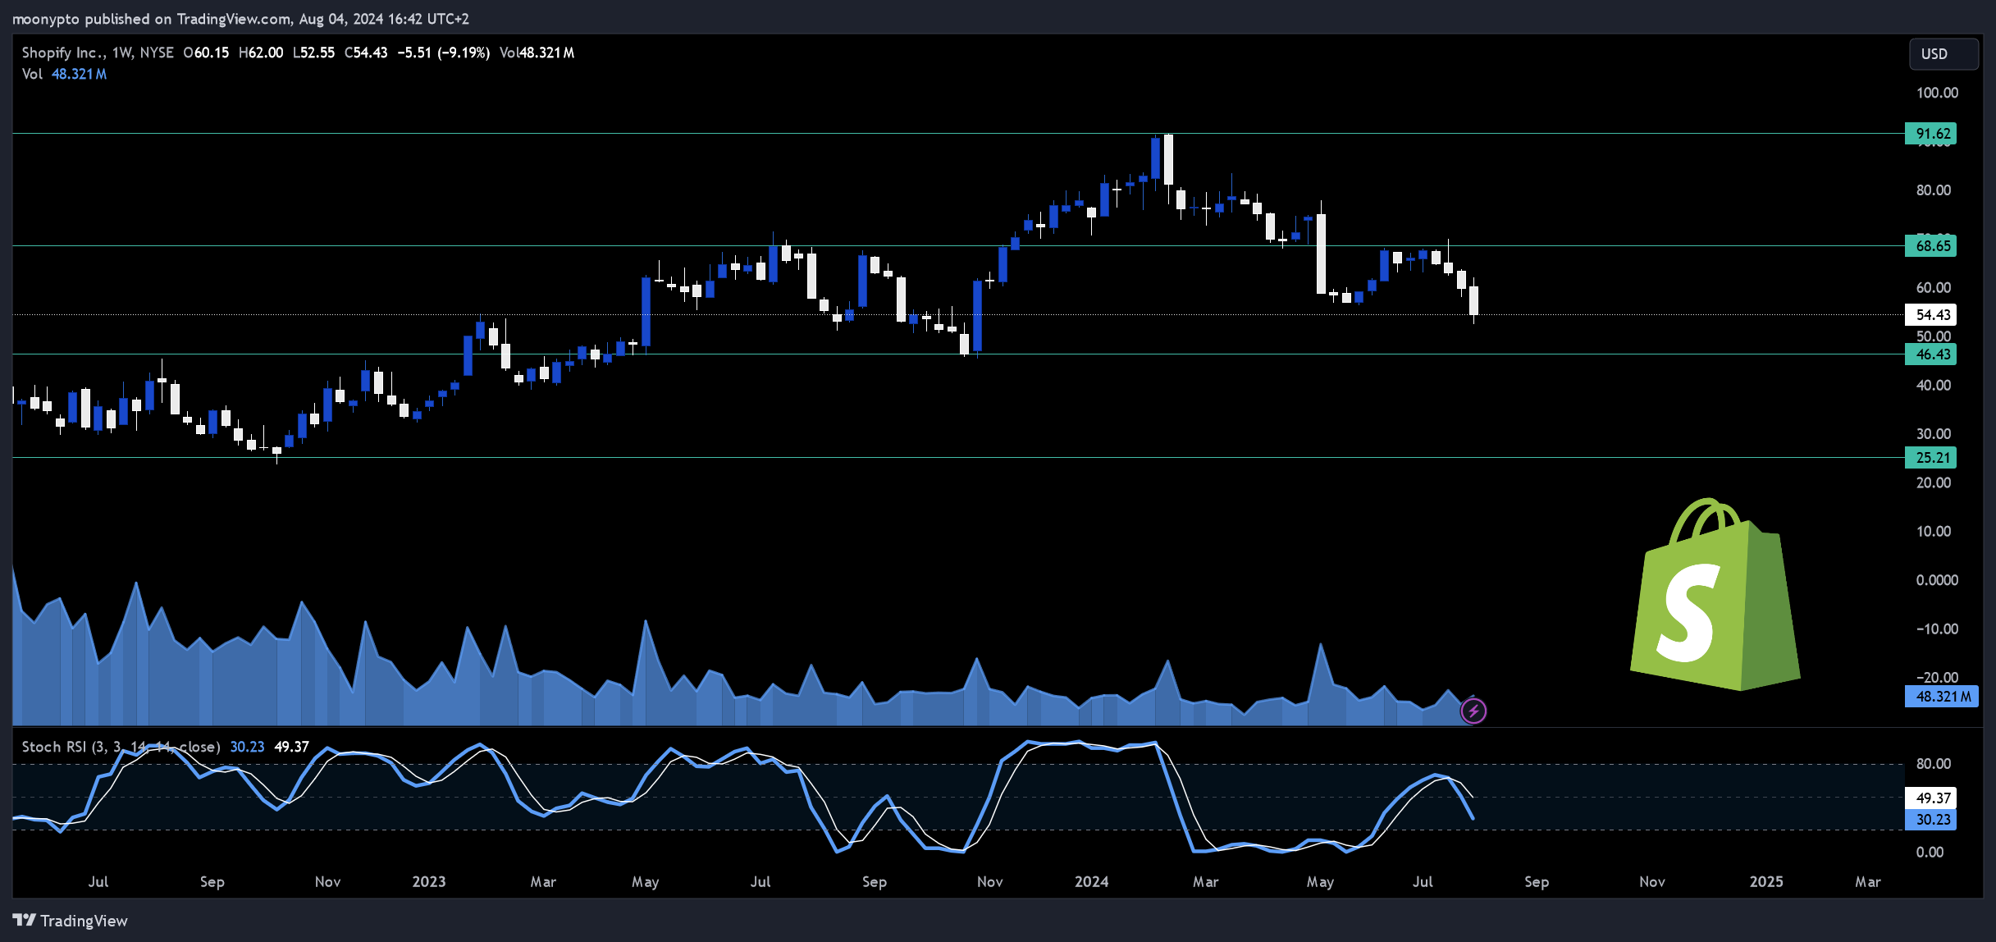Click the 48.321 M volume axis label
Screen dimensions: 1996x942
pyautogui.click(x=1942, y=697)
